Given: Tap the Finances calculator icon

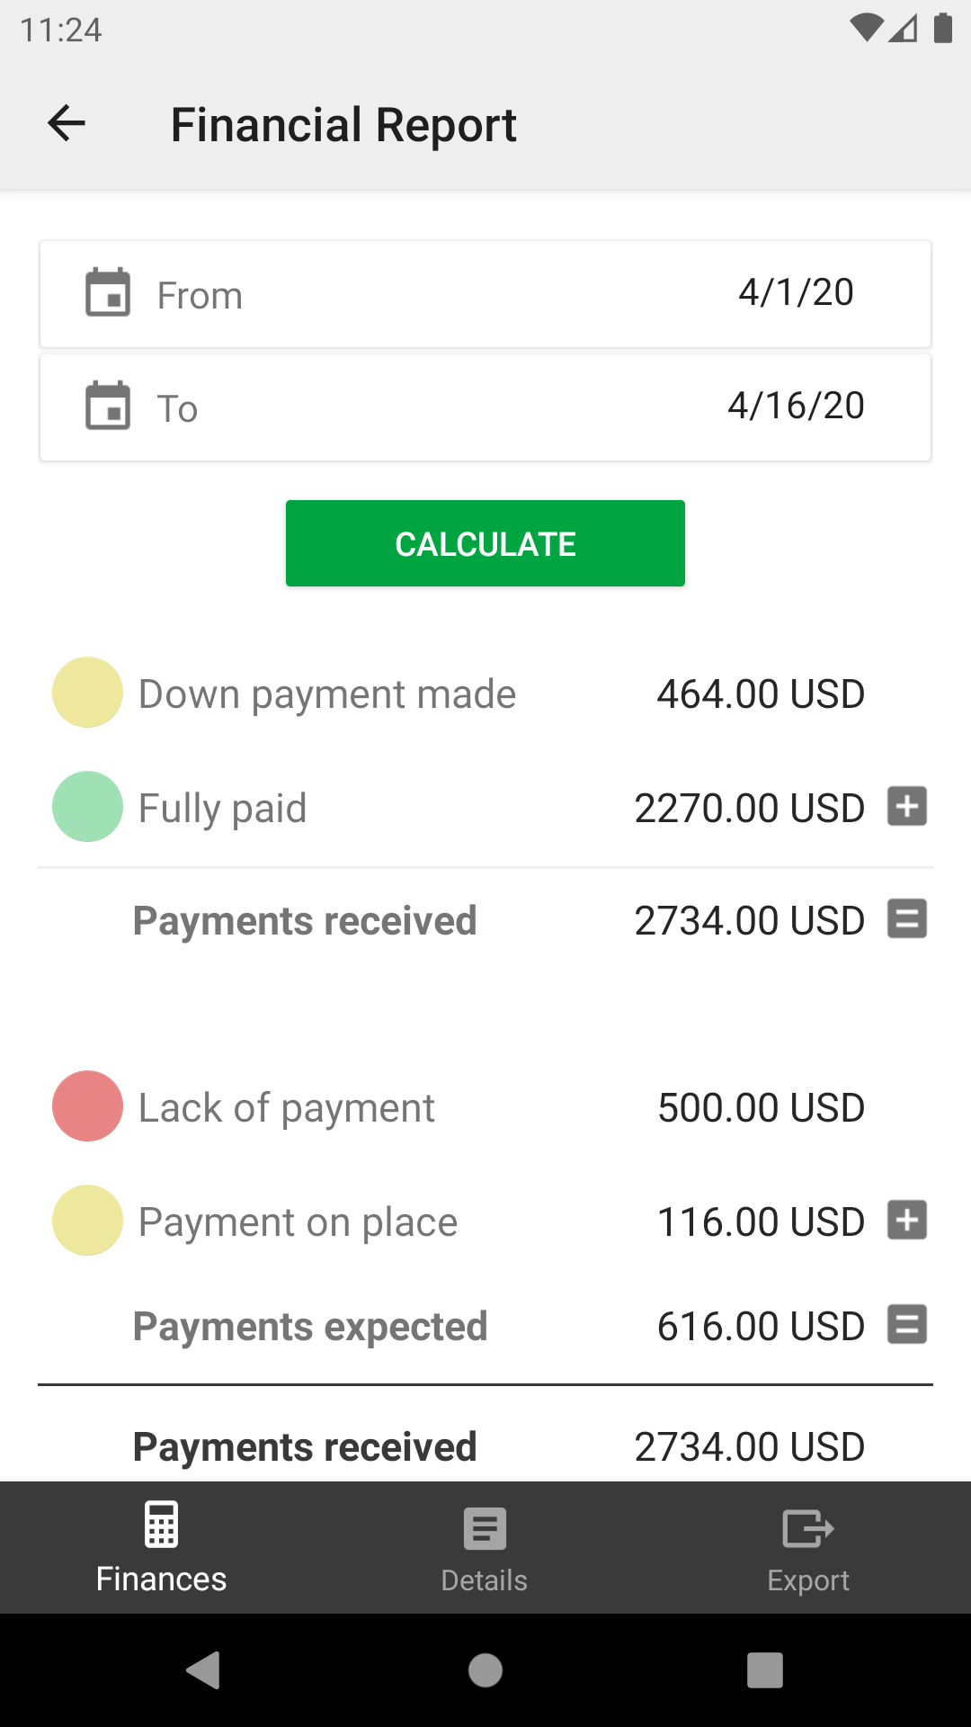Looking at the screenshot, I should (162, 1525).
